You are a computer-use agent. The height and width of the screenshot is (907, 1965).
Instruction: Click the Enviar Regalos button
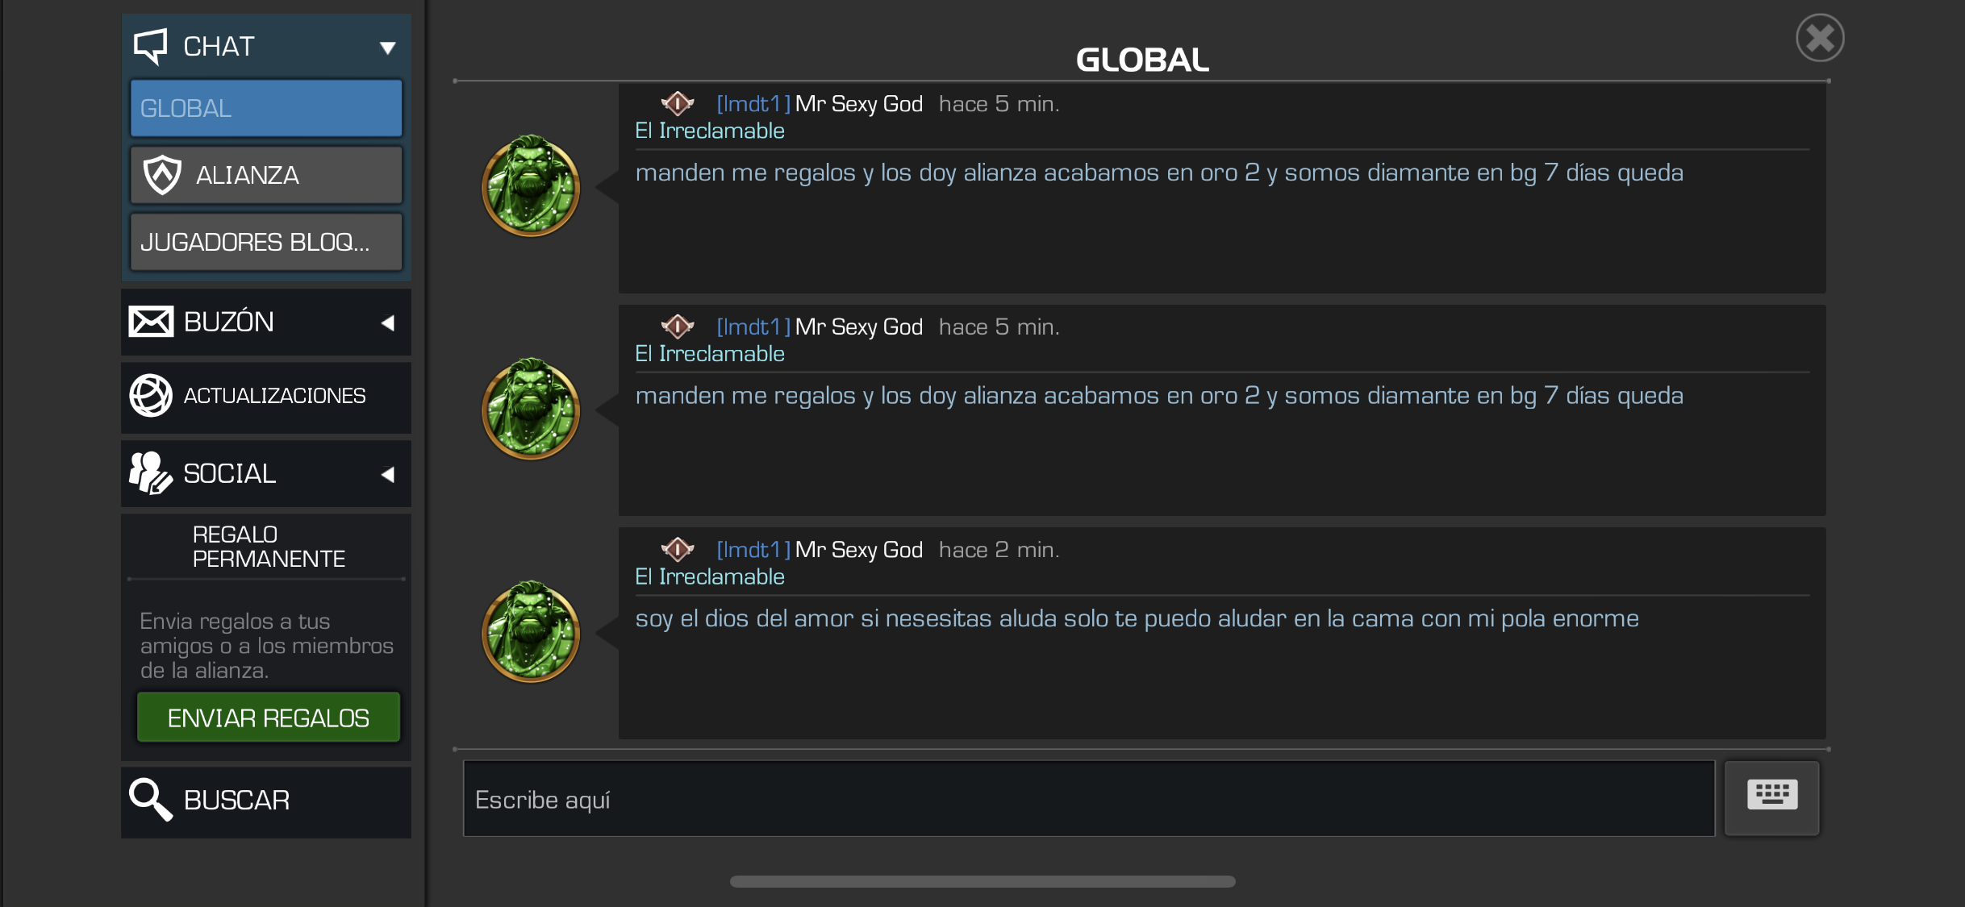tap(269, 718)
